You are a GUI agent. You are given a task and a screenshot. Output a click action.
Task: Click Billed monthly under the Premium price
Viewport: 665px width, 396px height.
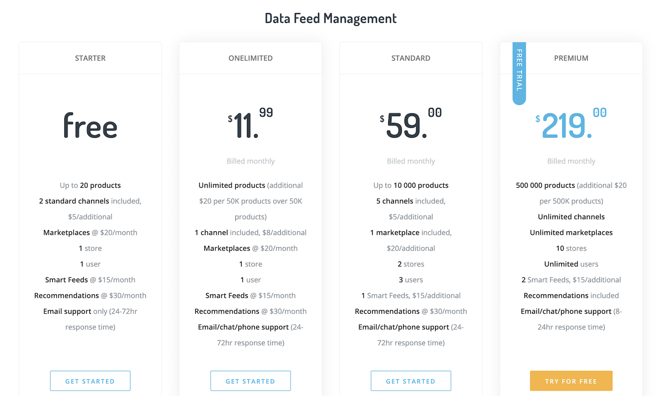point(571,161)
